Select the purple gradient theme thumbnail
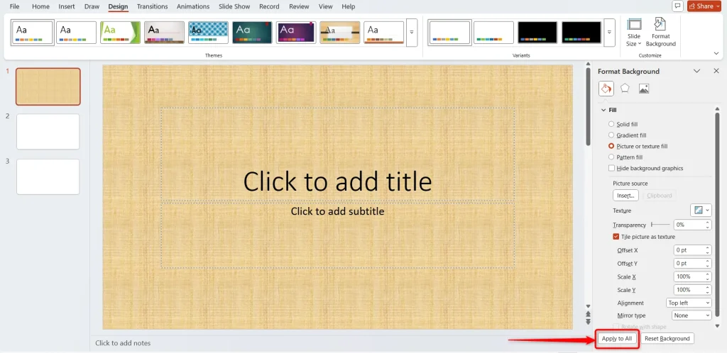This screenshot has width=727, height=353. [x=296, y=33]
